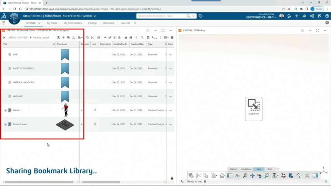Click into the Search 3DEXPERIENCE field
Image resolution: width=331 pixels, height=186 pixels.
coord(161,16)
